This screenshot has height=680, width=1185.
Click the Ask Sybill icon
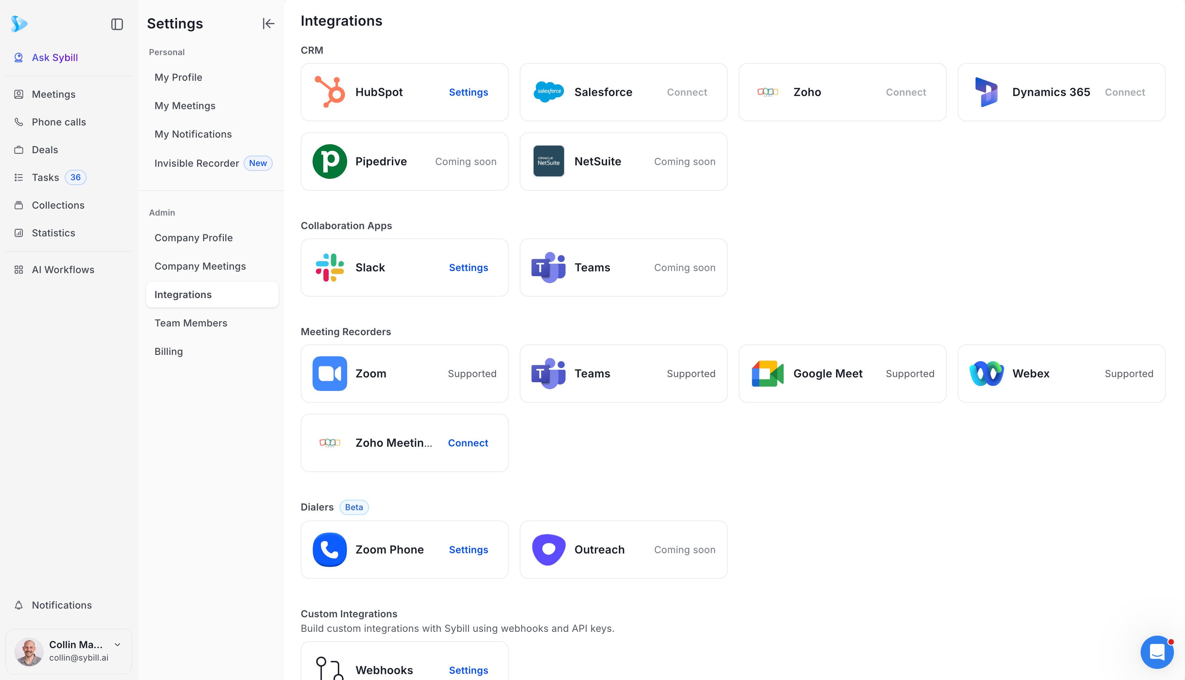19,58
